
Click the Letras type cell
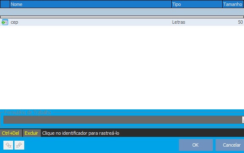coord(179,22)
